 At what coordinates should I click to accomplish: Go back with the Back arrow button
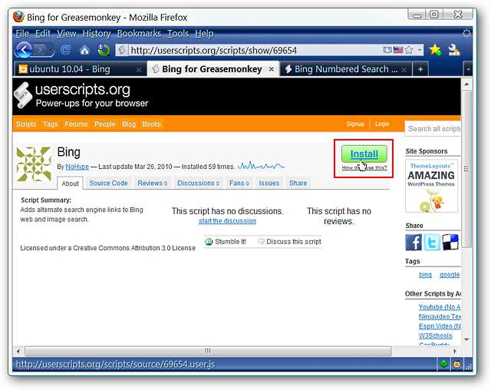pos(24,49)
